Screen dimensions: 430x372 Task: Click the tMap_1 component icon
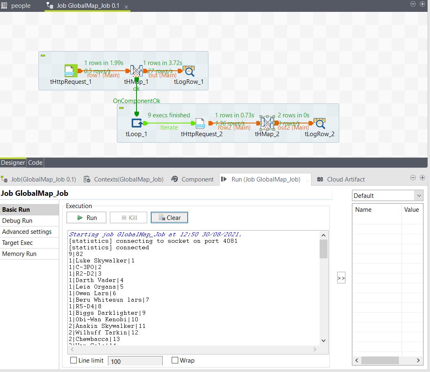136,71
